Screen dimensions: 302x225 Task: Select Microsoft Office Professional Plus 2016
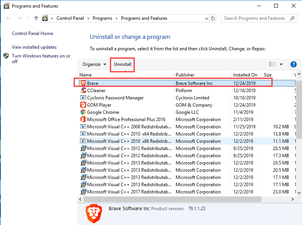tap(187, 120)
